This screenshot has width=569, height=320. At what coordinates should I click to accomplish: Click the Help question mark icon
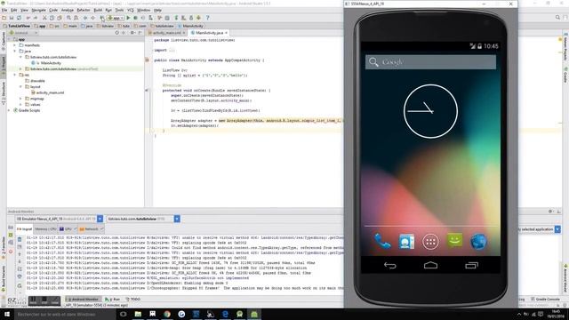tap(207, 18)
